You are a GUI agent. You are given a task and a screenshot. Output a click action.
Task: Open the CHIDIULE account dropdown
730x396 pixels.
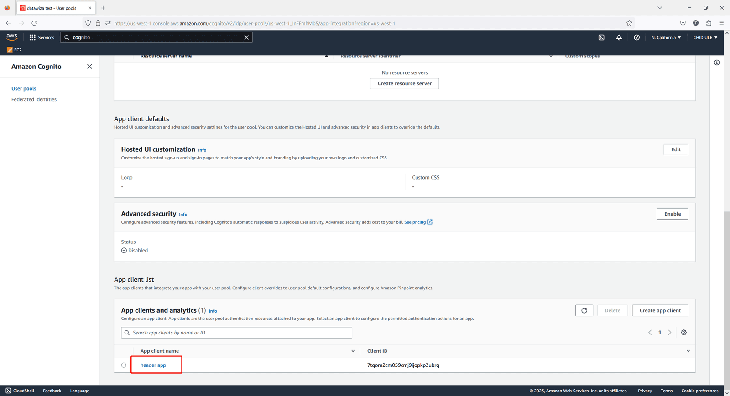tap(705, 37)
